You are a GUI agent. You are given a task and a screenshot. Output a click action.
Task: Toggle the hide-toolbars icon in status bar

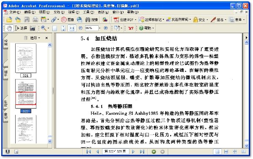(16, 151)
